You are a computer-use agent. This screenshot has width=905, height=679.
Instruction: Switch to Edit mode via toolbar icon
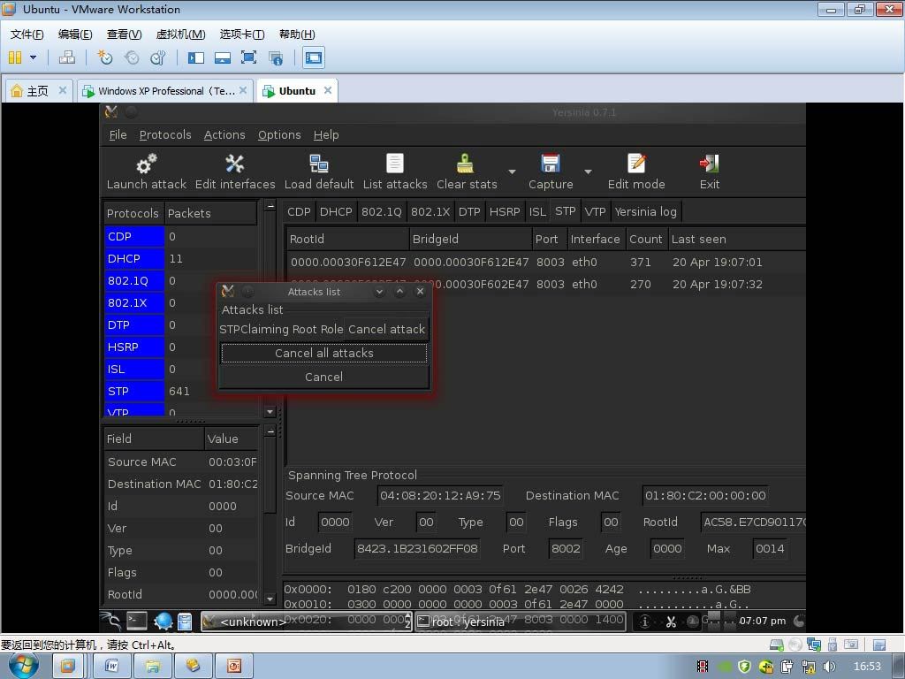(x=635, y=164)
